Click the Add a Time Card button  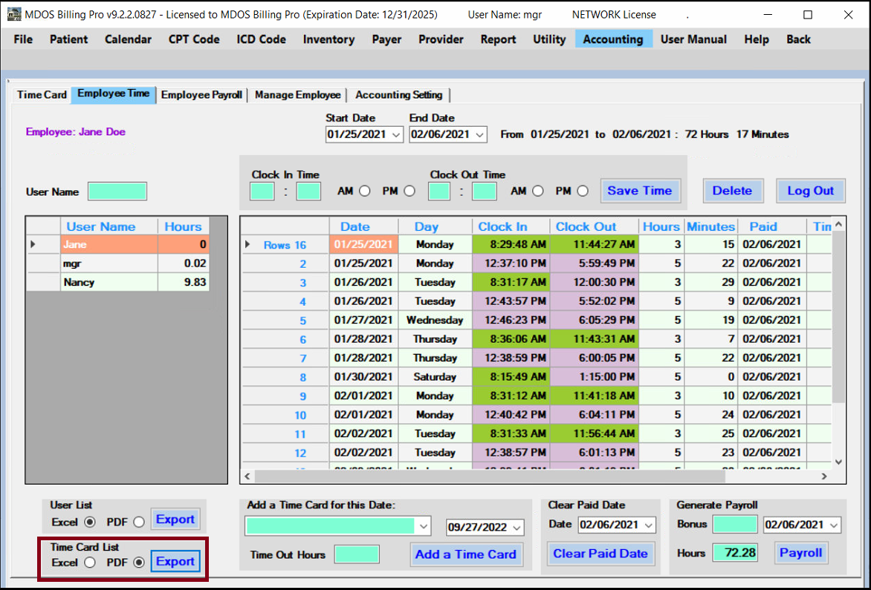pos(466,554)
